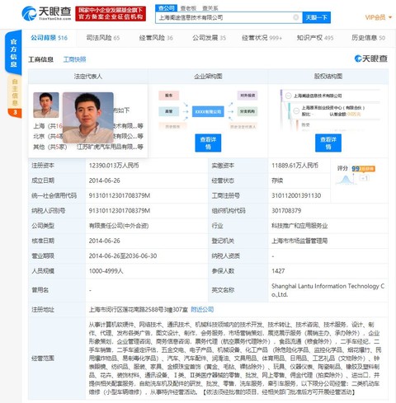Click the national SME fund red banner
This screenshot has height=403, width=396.
tap(111, 13)
